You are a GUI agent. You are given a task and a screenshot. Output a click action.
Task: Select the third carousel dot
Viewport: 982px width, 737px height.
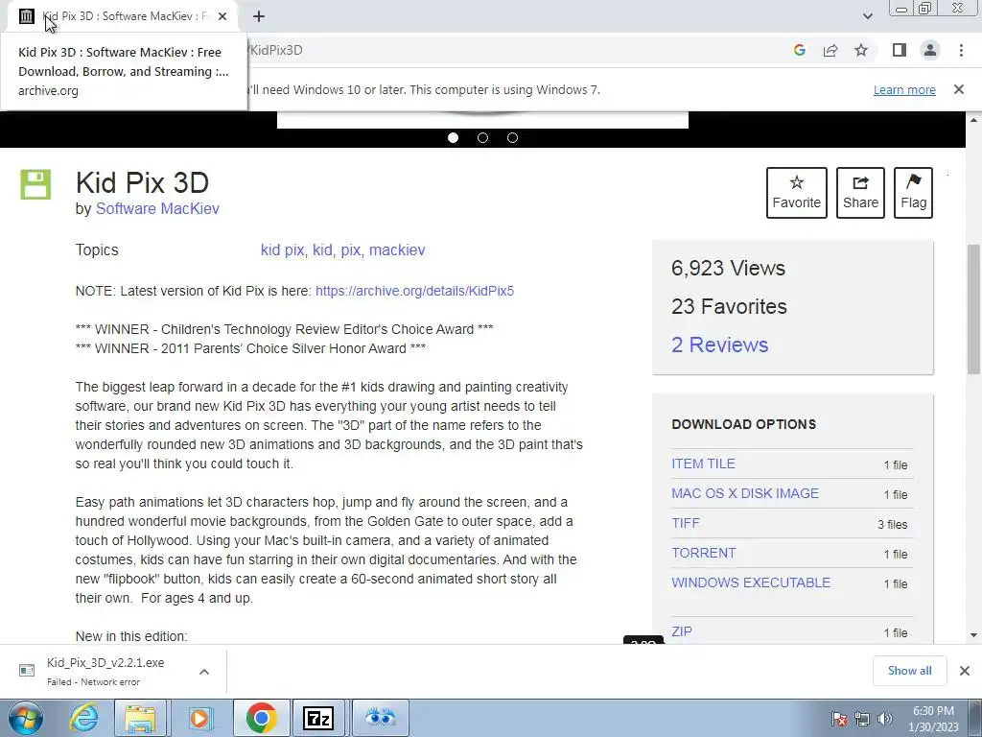coord(512,138)
